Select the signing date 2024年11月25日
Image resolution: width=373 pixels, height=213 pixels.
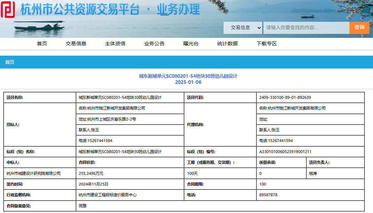tap(93, 184)
